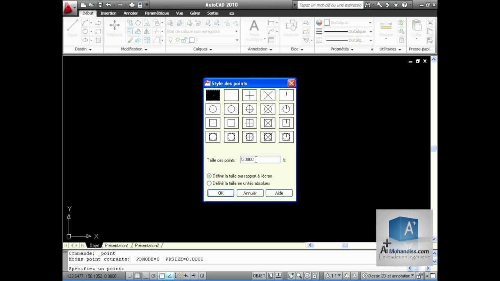
Task: Click the Save icon in quick access toolbar
Action: pos(100,5)
